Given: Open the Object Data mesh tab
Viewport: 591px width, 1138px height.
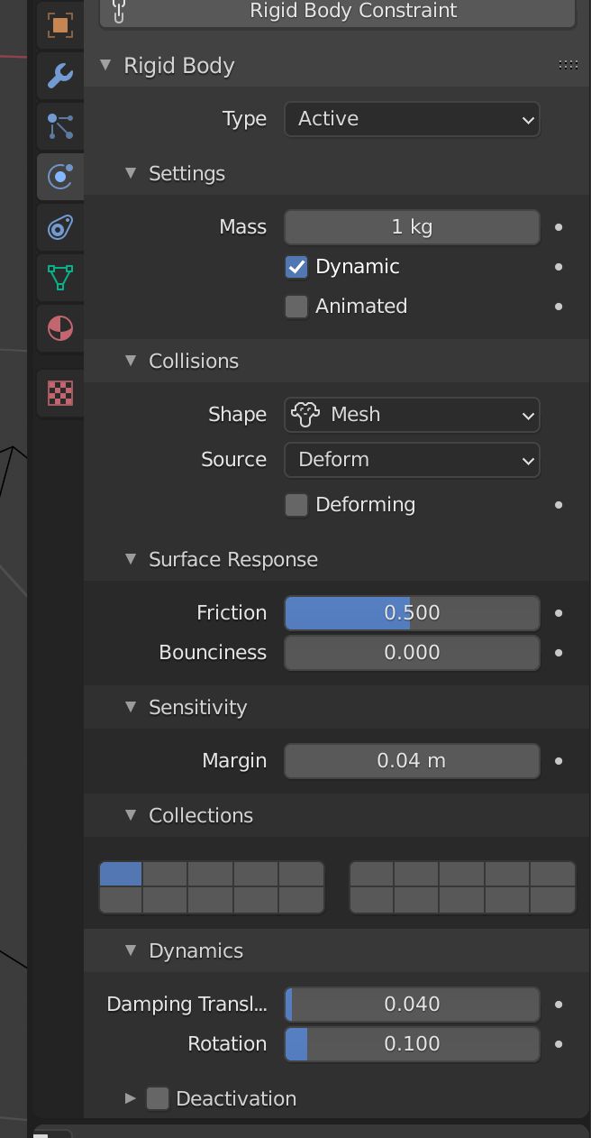Looking at the screenshot, I should point(60,278).
